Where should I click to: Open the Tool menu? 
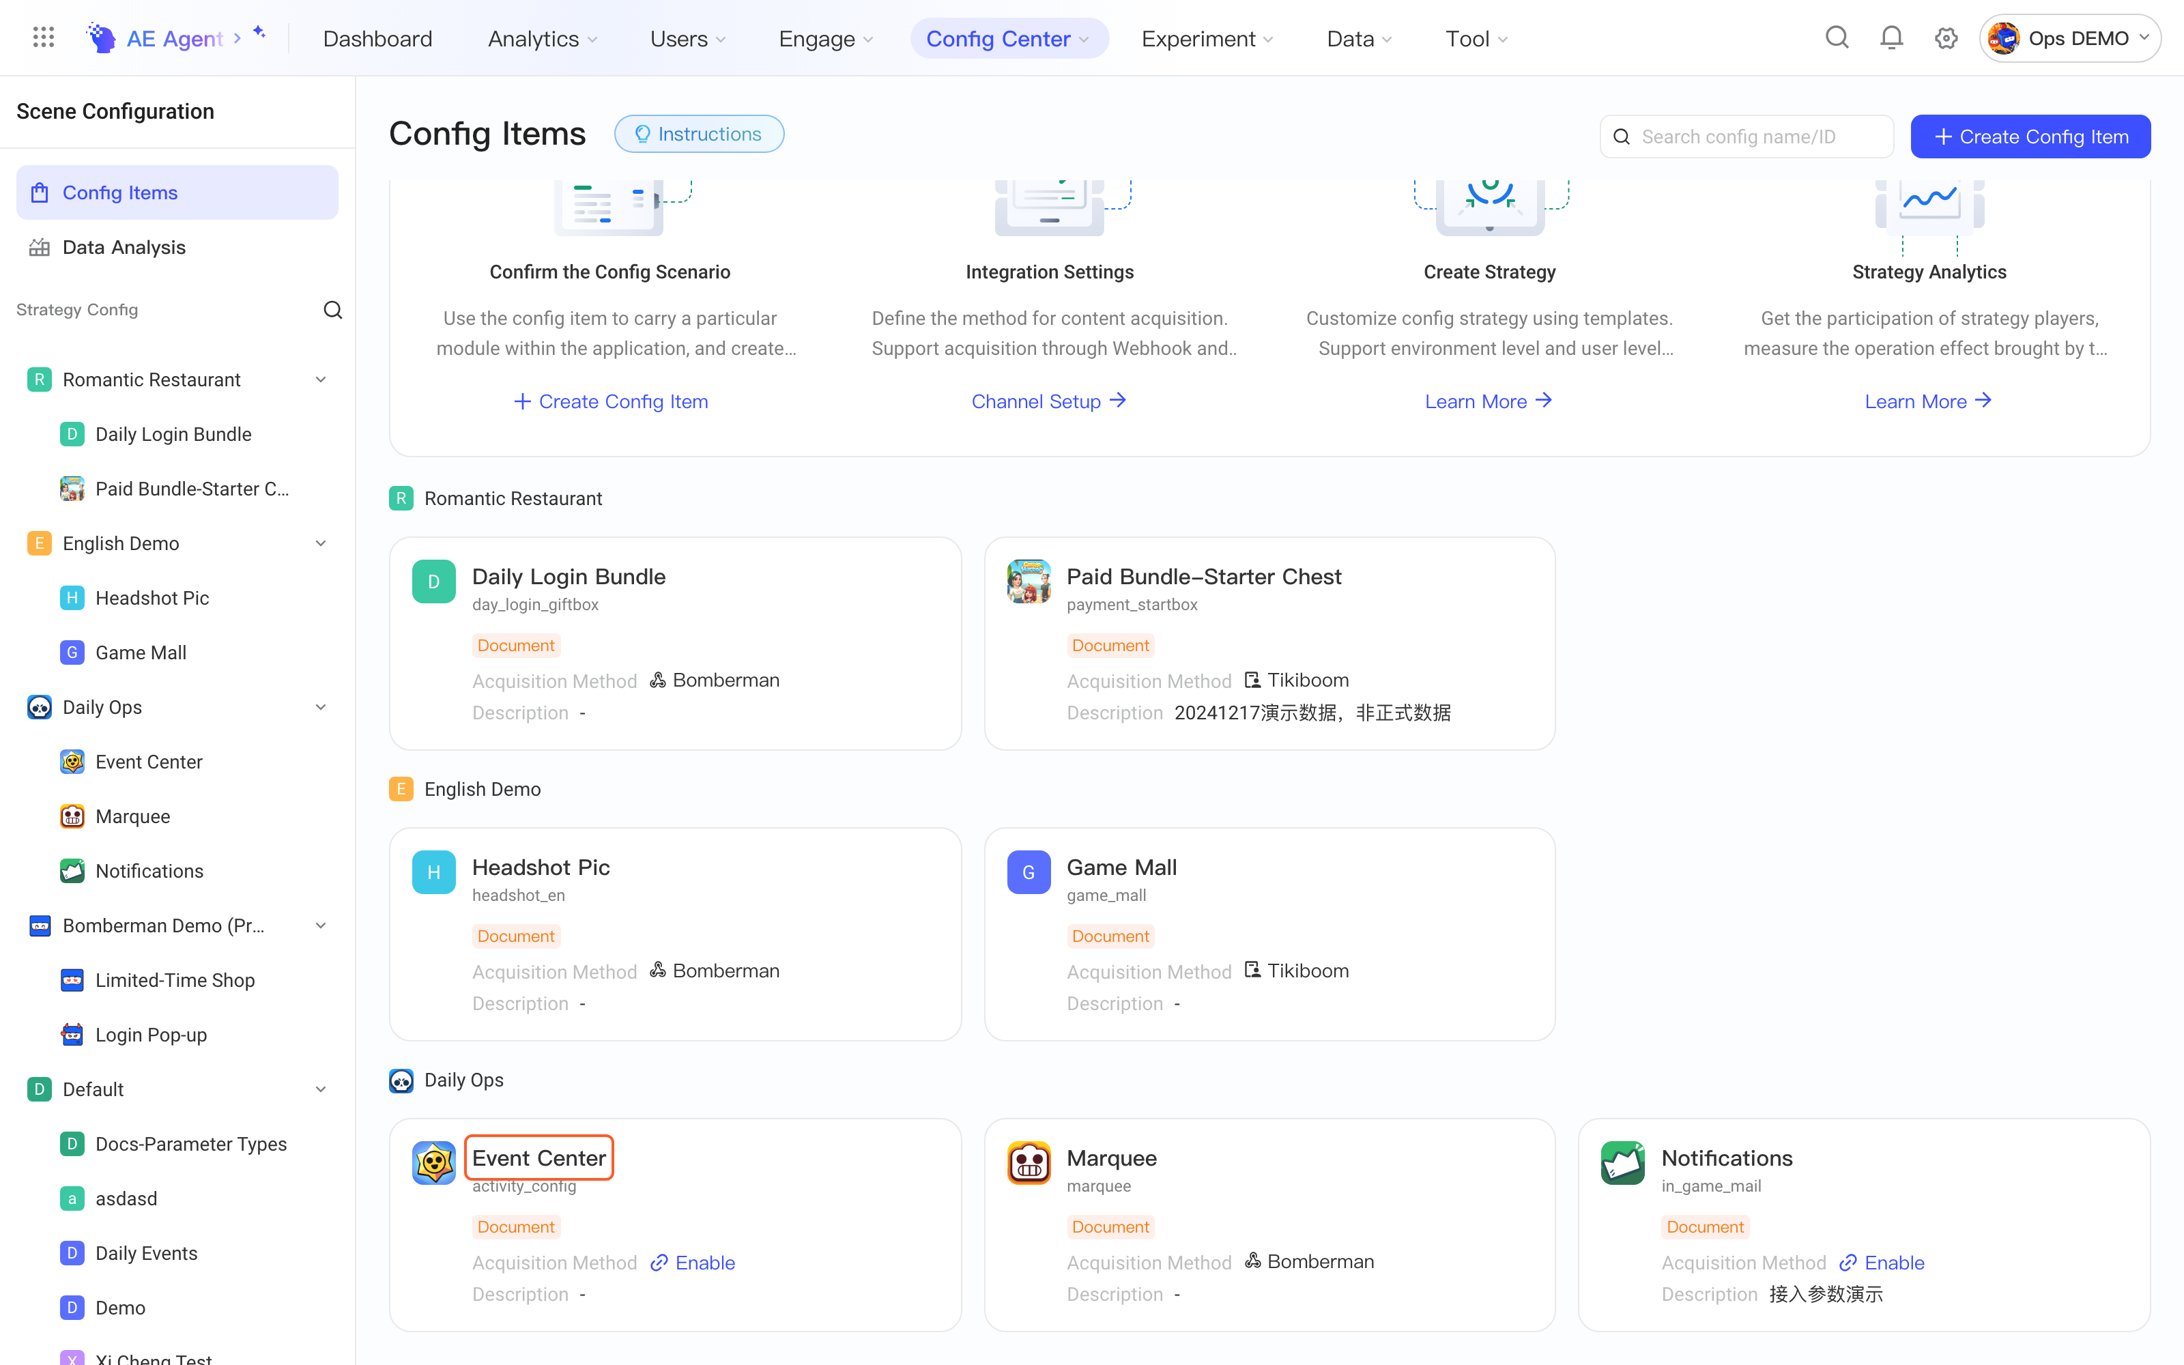pyautogui.click(x=1476, y=39)
